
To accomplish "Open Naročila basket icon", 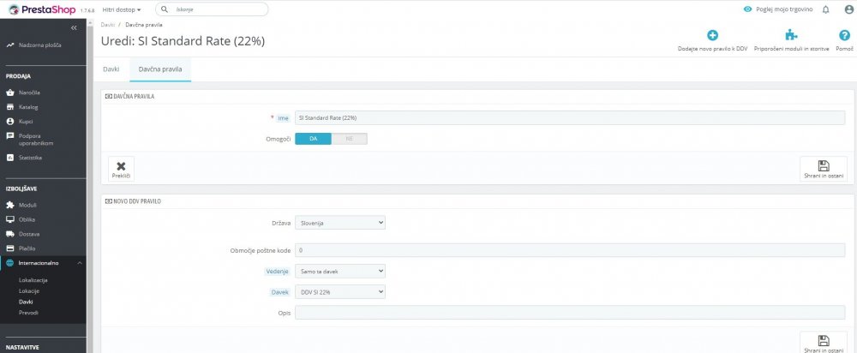I will [x=9, y=93].
